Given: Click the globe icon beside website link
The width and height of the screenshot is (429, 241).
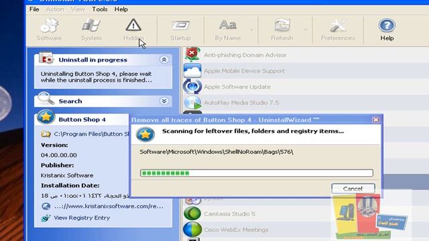Looking at the screenshot, I should coord(46,206).
